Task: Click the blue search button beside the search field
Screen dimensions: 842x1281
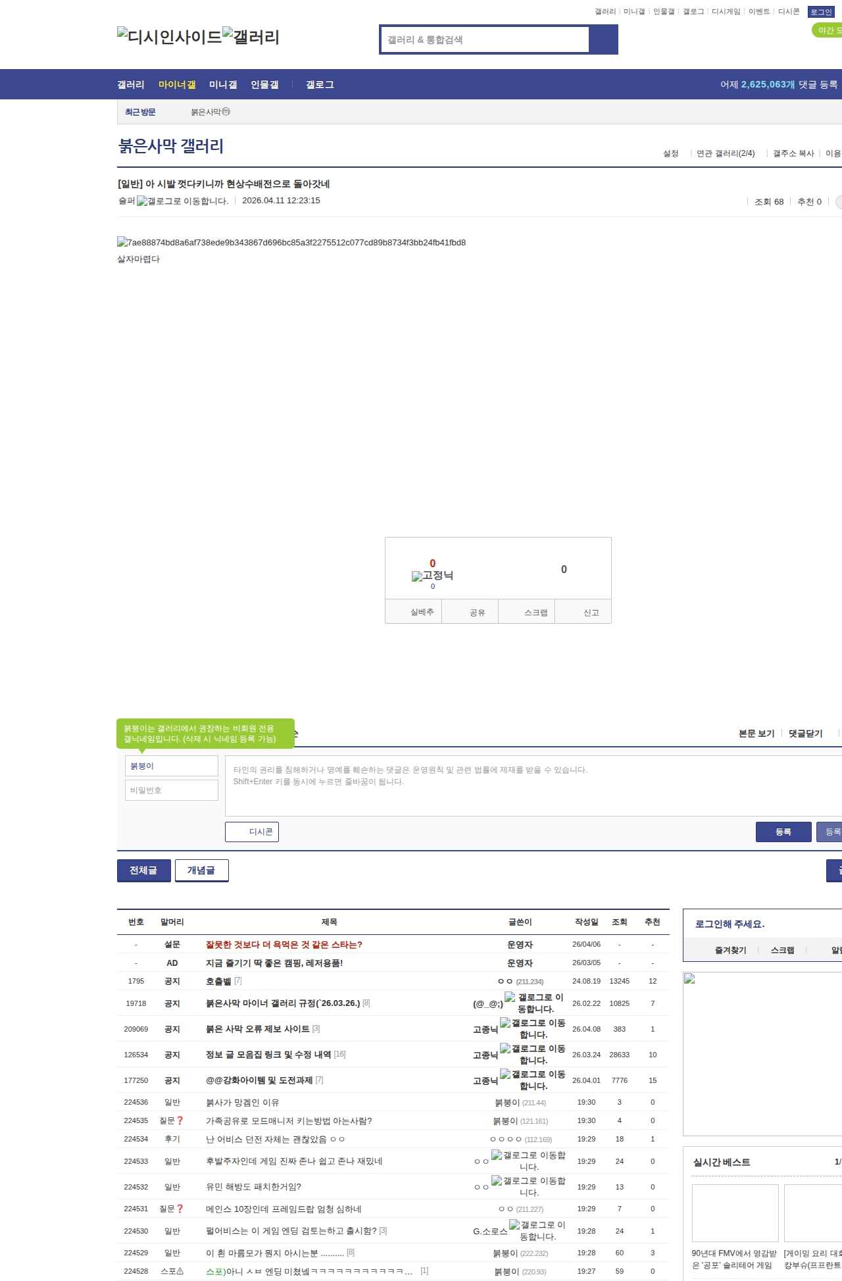Action: [603, 39]
